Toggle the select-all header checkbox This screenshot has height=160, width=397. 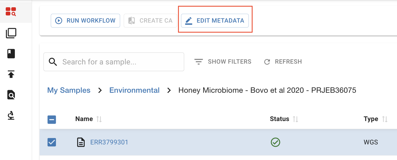tap(52, 119)
